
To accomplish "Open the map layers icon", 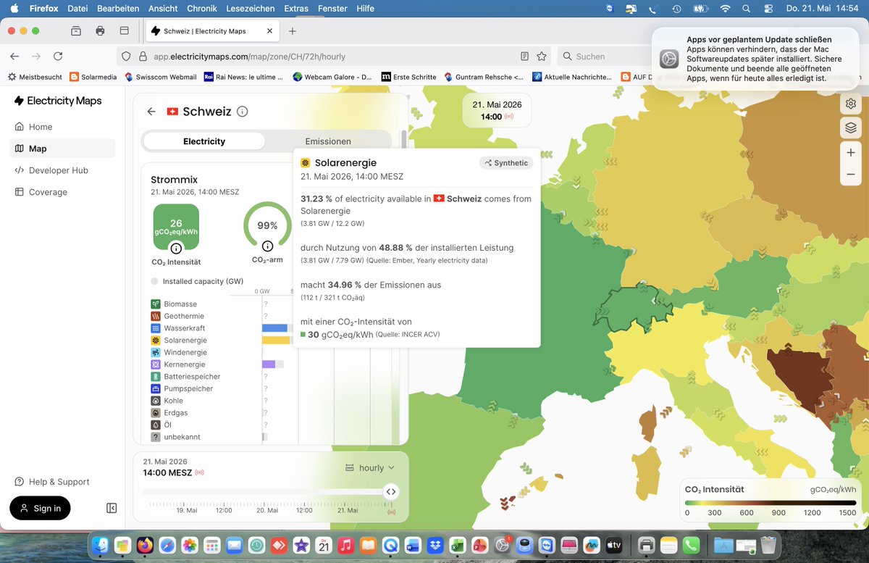I will (850, 128).
